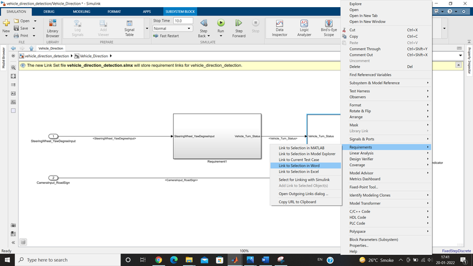Expand the Coverage submenu

(387, 166)
